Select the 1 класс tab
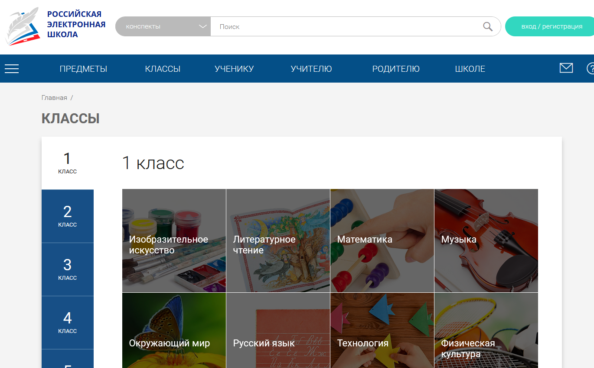594x368 pixels. pos(68,163)
